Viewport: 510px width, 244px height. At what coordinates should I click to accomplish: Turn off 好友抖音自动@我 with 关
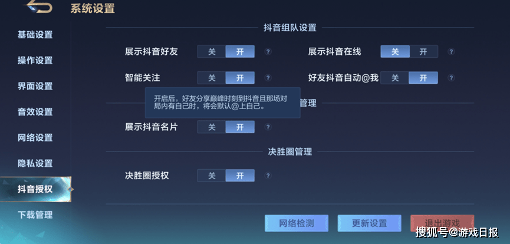coord(395,78)
